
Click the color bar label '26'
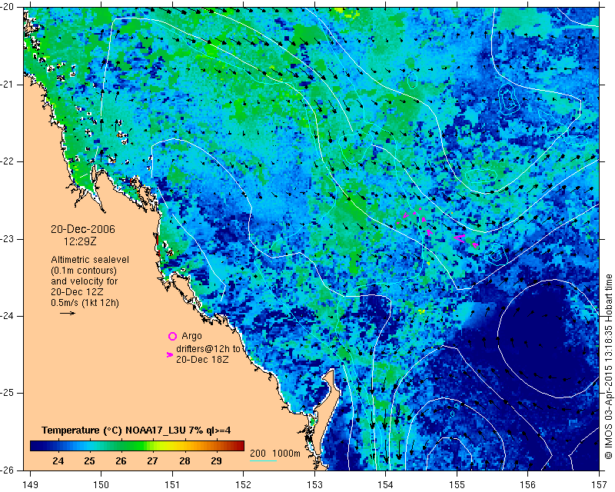[121, 461]
